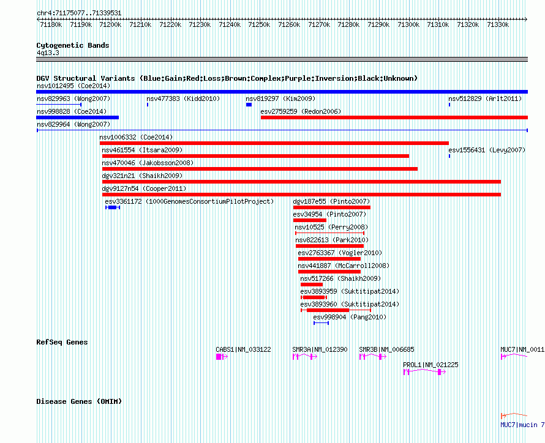
Task: Click the esv1556431 (Levy2007) variant label
Action: 487,150
